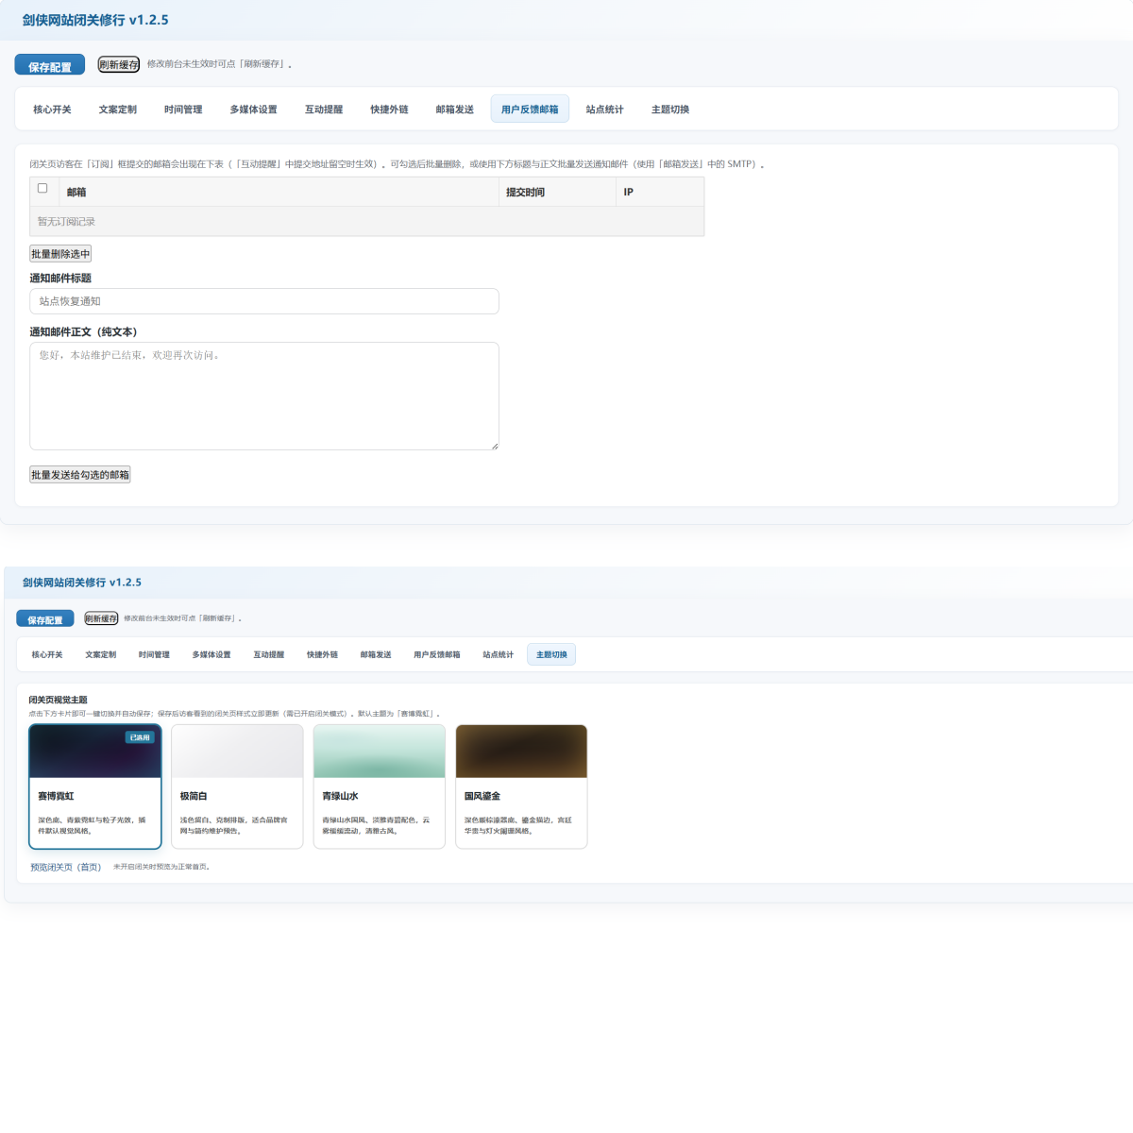Open 时间管理 tab in the 用户反馈邮箱 panel
The image size is (1133, 1133).
coord(183,110)
